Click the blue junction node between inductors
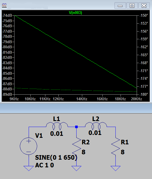Viewport: 152px width, 179px height. (x=77, y=127)
